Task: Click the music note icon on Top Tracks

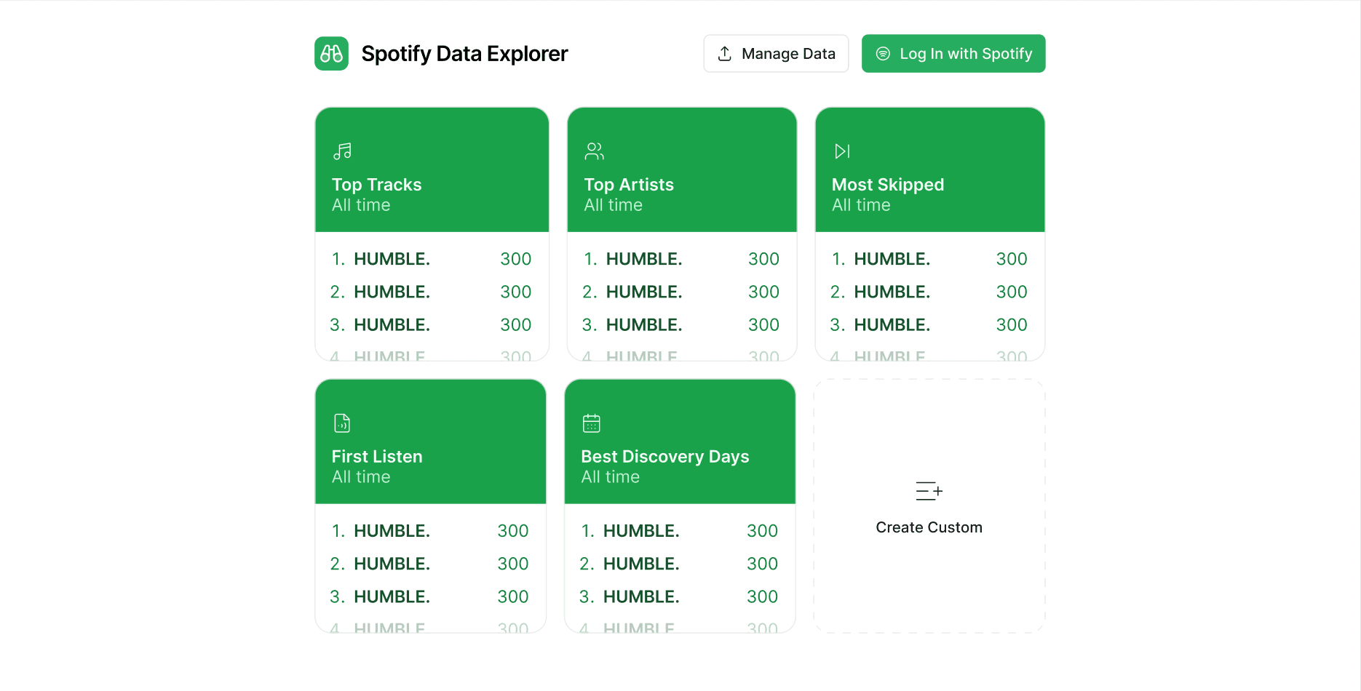Action: click(342, 151)
